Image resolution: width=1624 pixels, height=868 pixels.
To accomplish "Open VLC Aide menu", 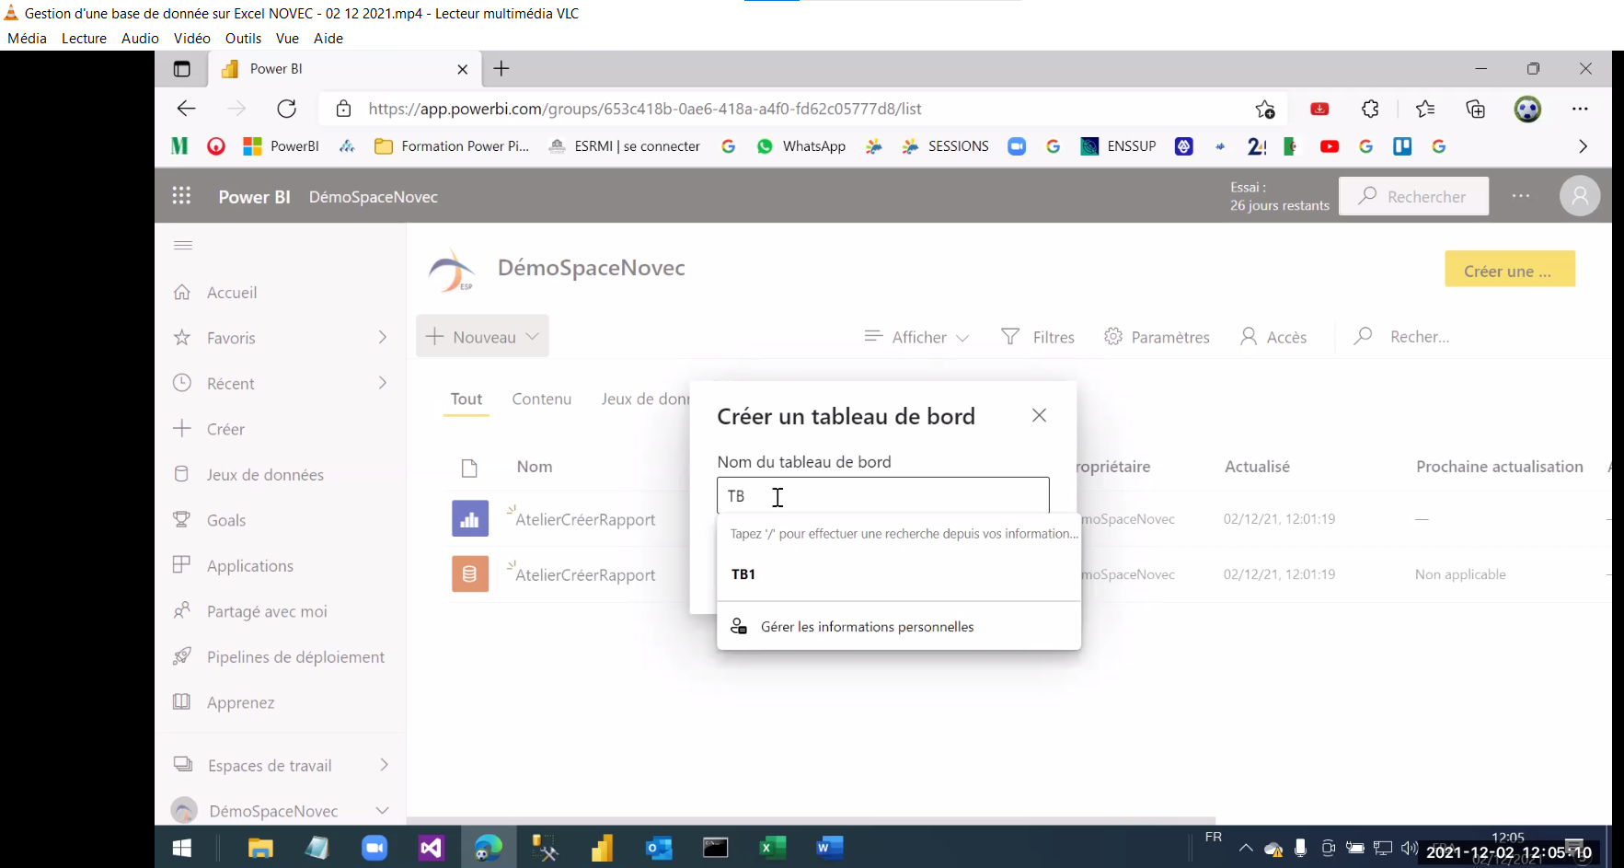I will 328,38.
